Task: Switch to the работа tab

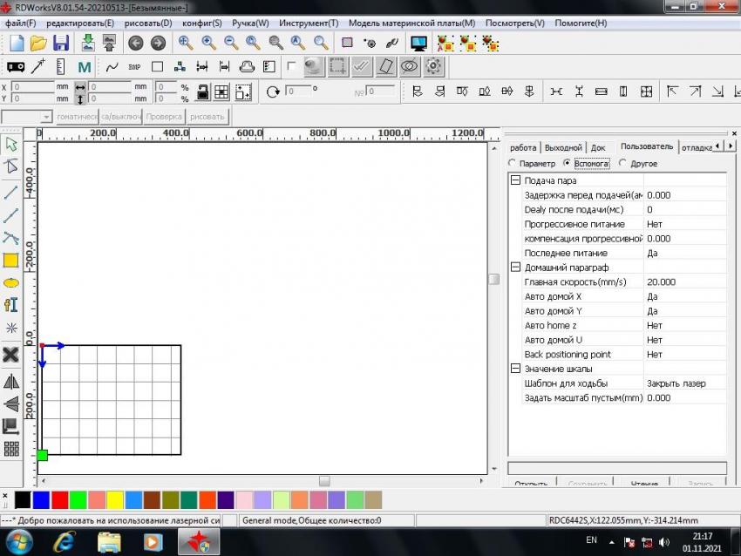Action: point(523,147)
